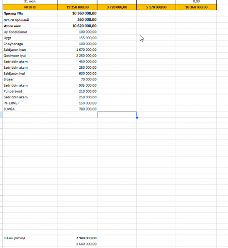Image resolution: width=228 pixels, height=248 pixels.
Task: Select the 780 000,00 amount
Action: (x=77, y=109)
